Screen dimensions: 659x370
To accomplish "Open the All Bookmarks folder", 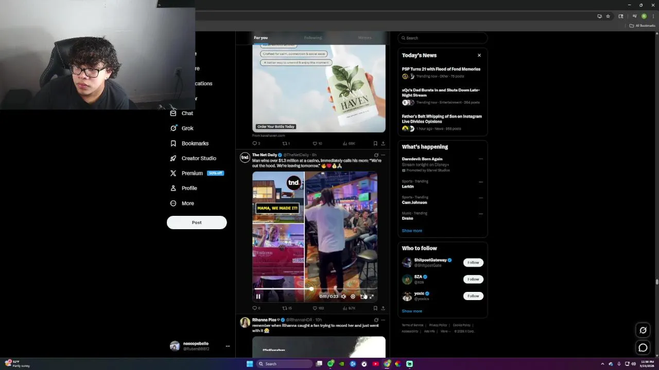I will click(643, 26).
